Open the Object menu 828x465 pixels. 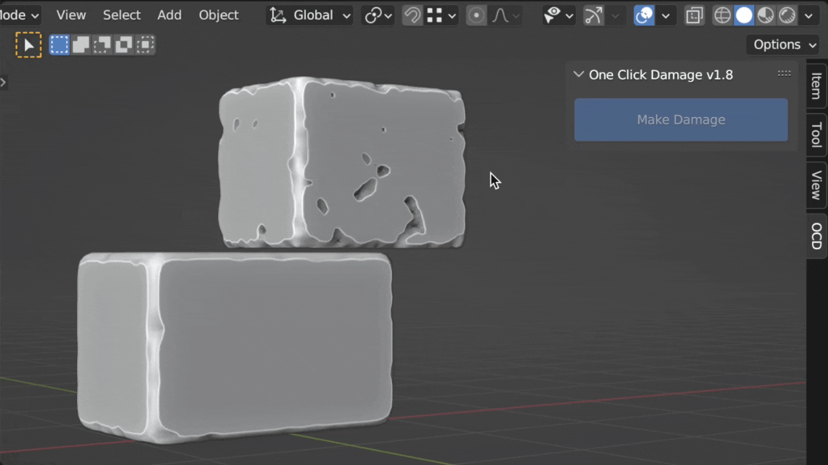pos(219,15)
